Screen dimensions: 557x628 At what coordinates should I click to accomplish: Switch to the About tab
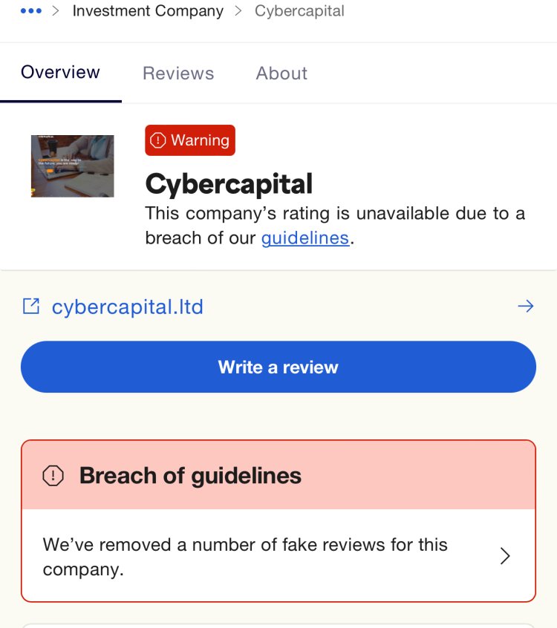281,73
